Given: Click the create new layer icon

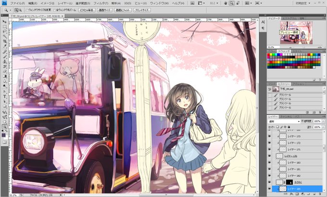Looking at the screenshot, I should click(314, 194).
